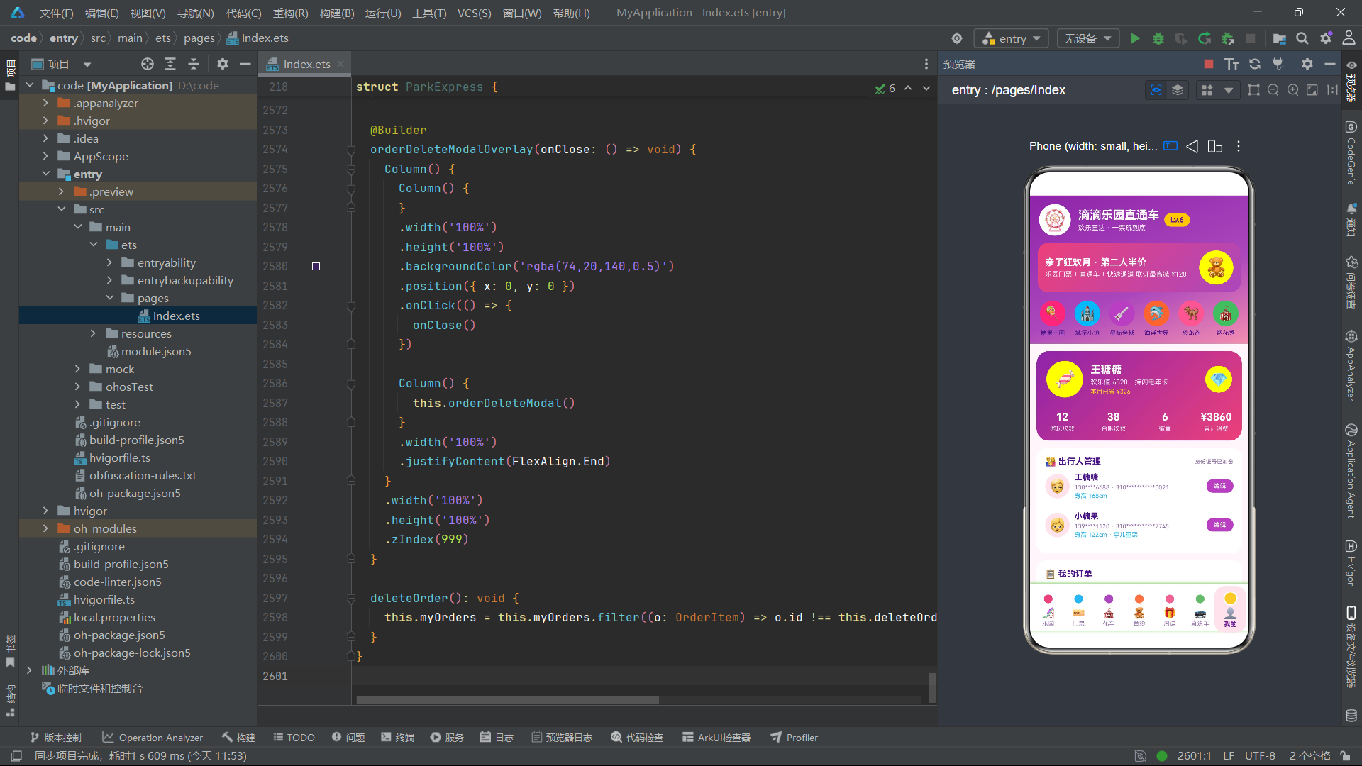Refresh the previewer
Viewport: 1362px width, 766px height.
(1255, 64)
